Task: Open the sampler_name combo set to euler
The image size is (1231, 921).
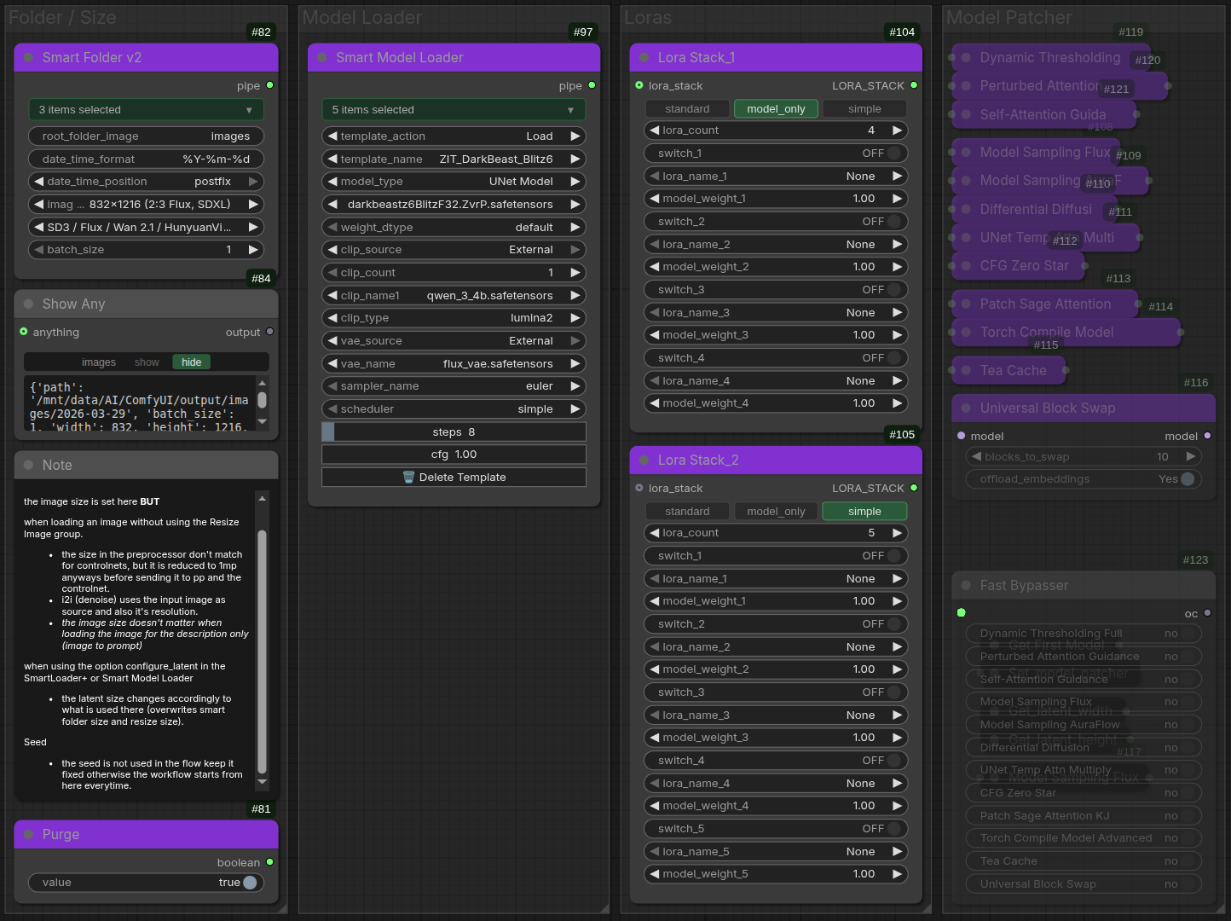Action: click(454, 386)
